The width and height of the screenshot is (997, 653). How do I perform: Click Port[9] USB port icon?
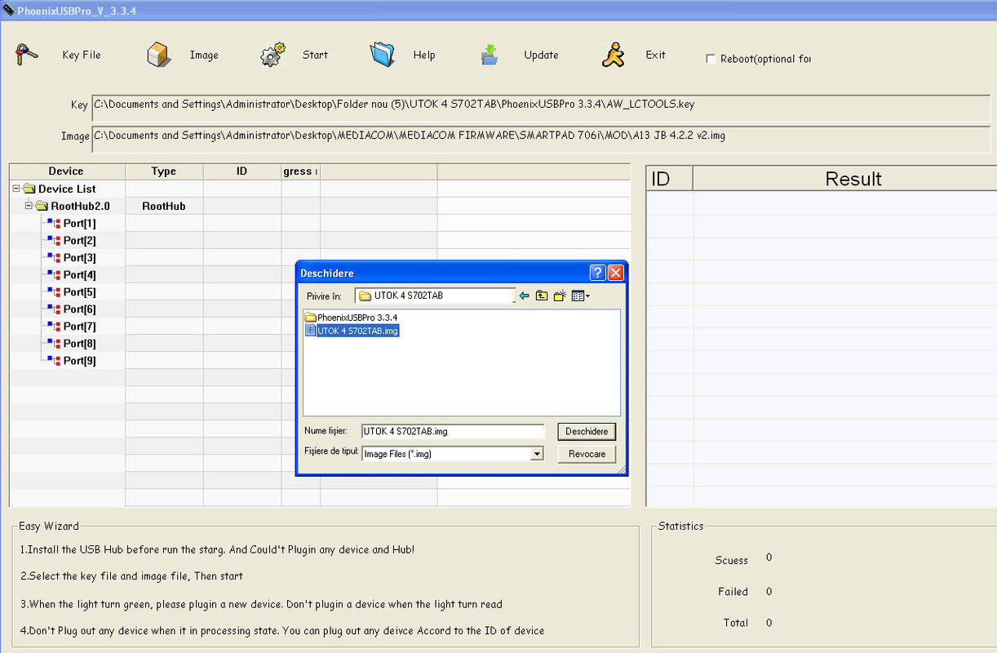[54, 360]
